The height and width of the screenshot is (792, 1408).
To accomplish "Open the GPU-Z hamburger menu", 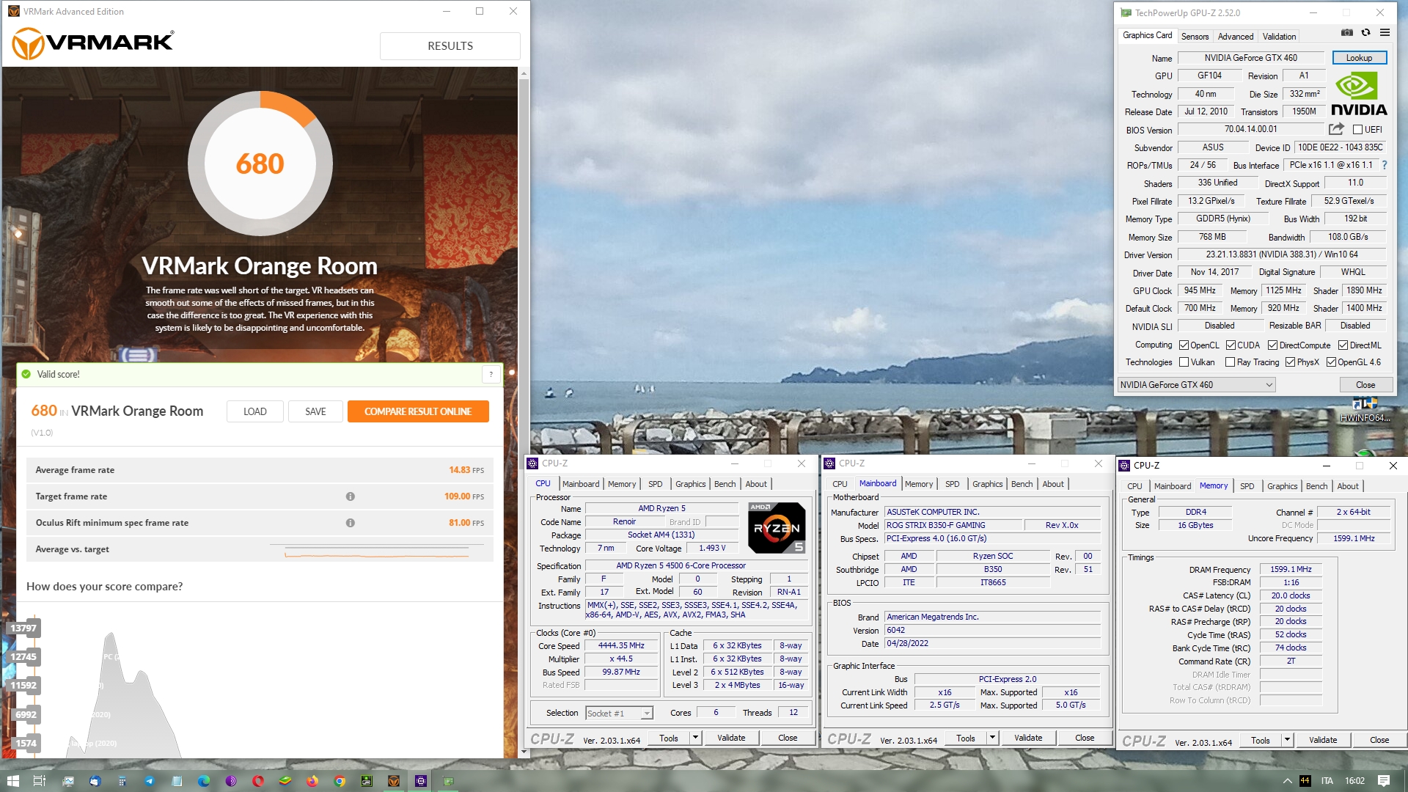I will (x=1385, y=32).
